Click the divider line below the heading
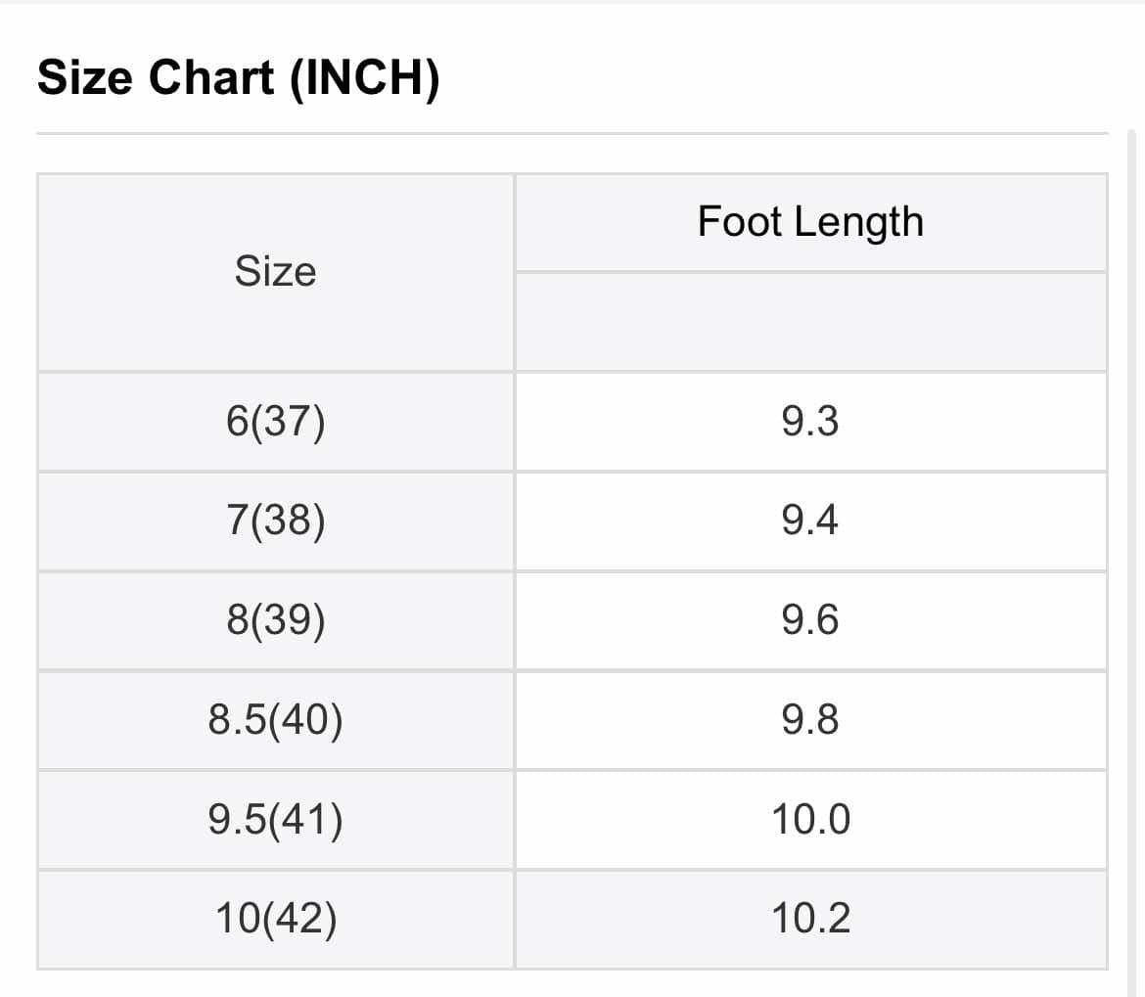Screen dimensions: 1145x997 (x=572, y=133)
